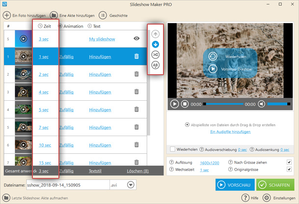Click the Ein Foto hinzufügen plus icon
Viewport: 299px width, 204px height.
pyautogui.click(x=7, y=15)
